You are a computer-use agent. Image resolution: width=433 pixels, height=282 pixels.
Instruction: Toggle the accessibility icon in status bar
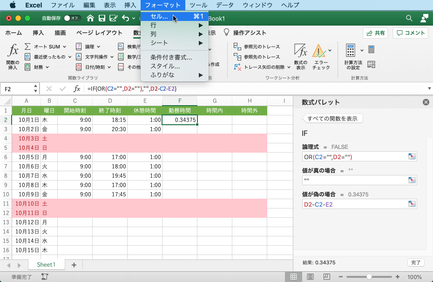coord(45,276)
